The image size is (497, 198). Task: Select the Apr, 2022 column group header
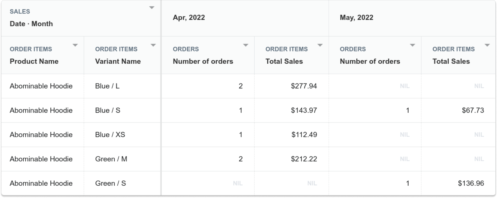pyautogui.click(x=189, y=18)
